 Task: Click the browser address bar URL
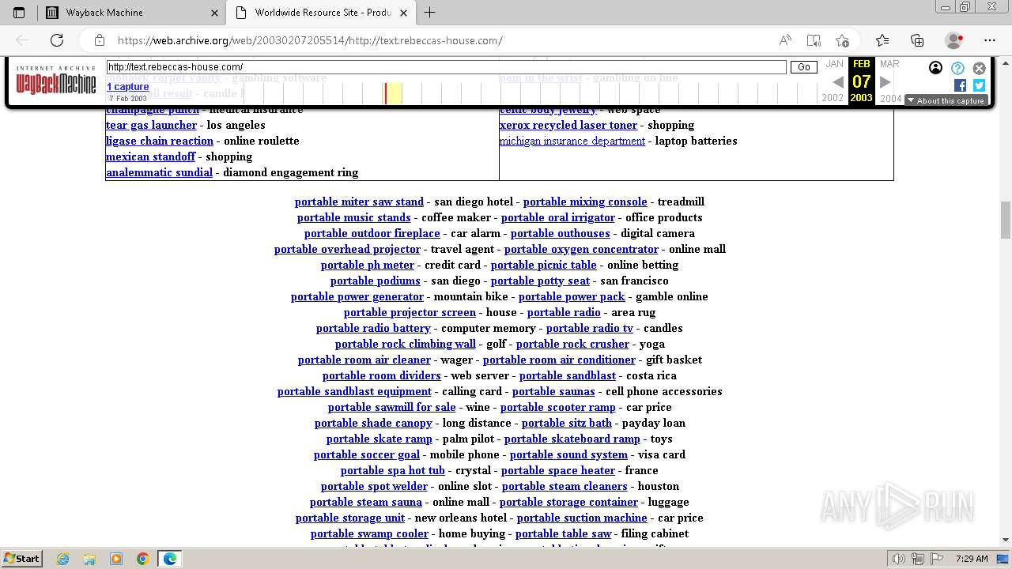coord(310,40)
